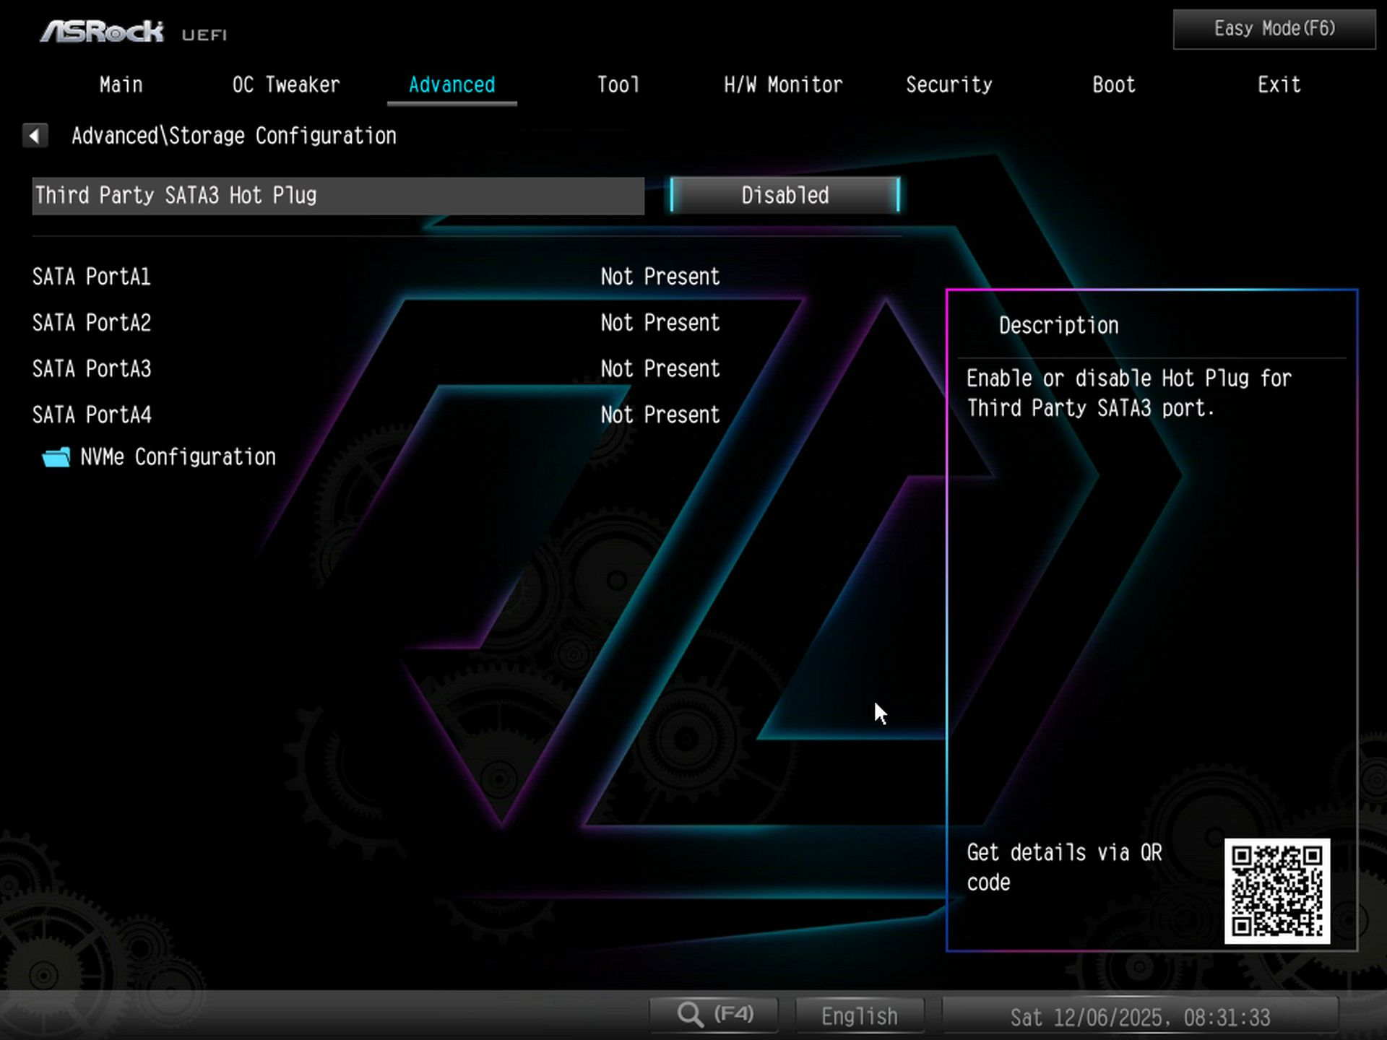Switch to Easy Mode with the F6 button

pyautogui.click(x=1272, y=28)
